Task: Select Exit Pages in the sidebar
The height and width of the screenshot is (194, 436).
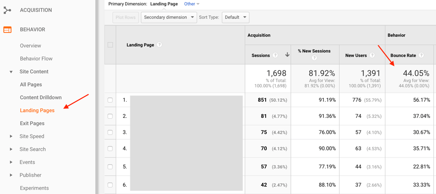Action: coord(32,124)
